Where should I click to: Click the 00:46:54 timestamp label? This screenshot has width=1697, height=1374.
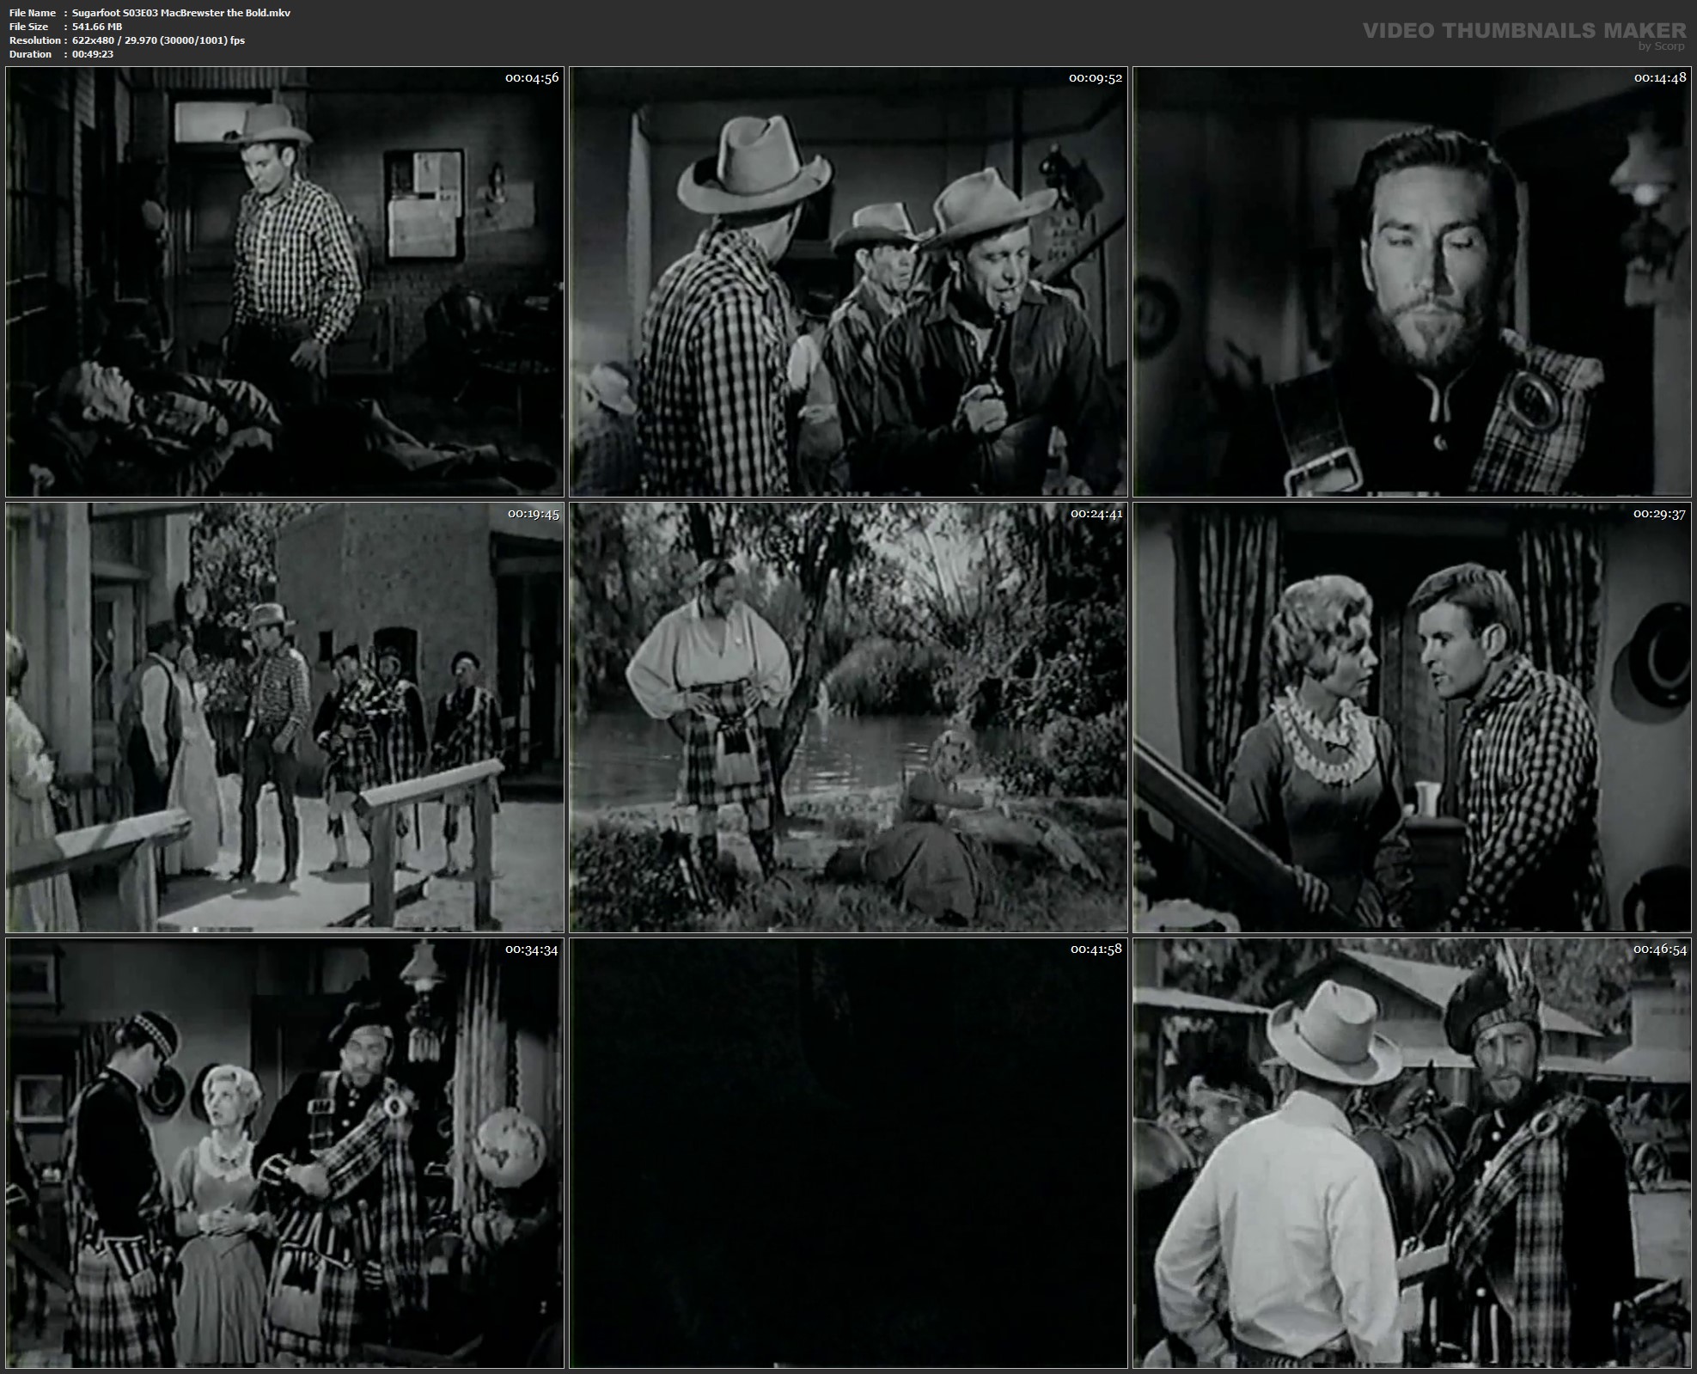(1659, 950)
